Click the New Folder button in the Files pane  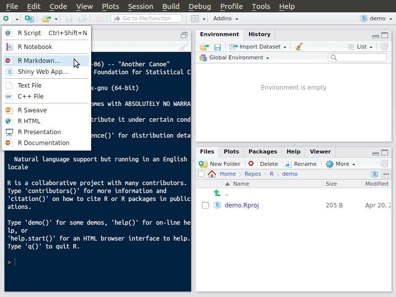(x=219, y=164)
